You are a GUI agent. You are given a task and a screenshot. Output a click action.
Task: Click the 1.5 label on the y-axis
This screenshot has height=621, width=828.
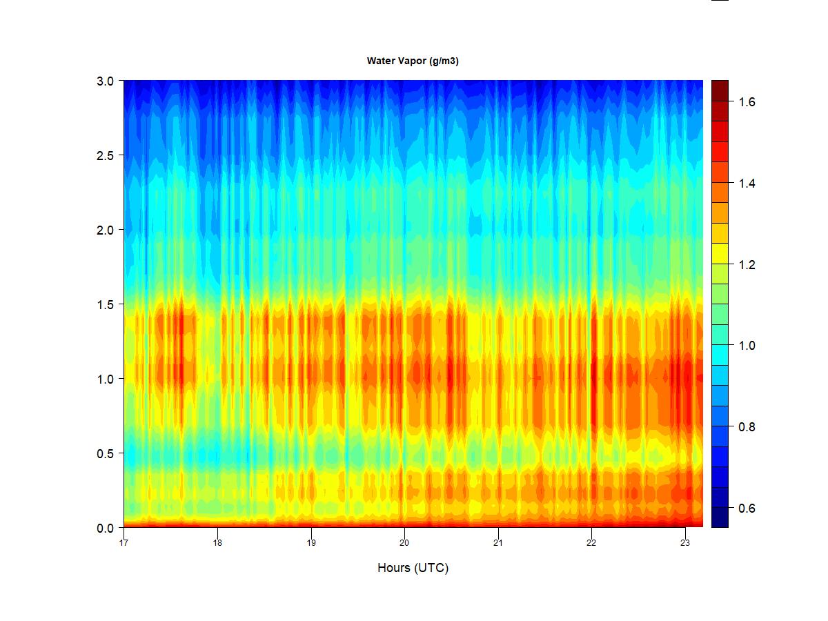point(104,304)
